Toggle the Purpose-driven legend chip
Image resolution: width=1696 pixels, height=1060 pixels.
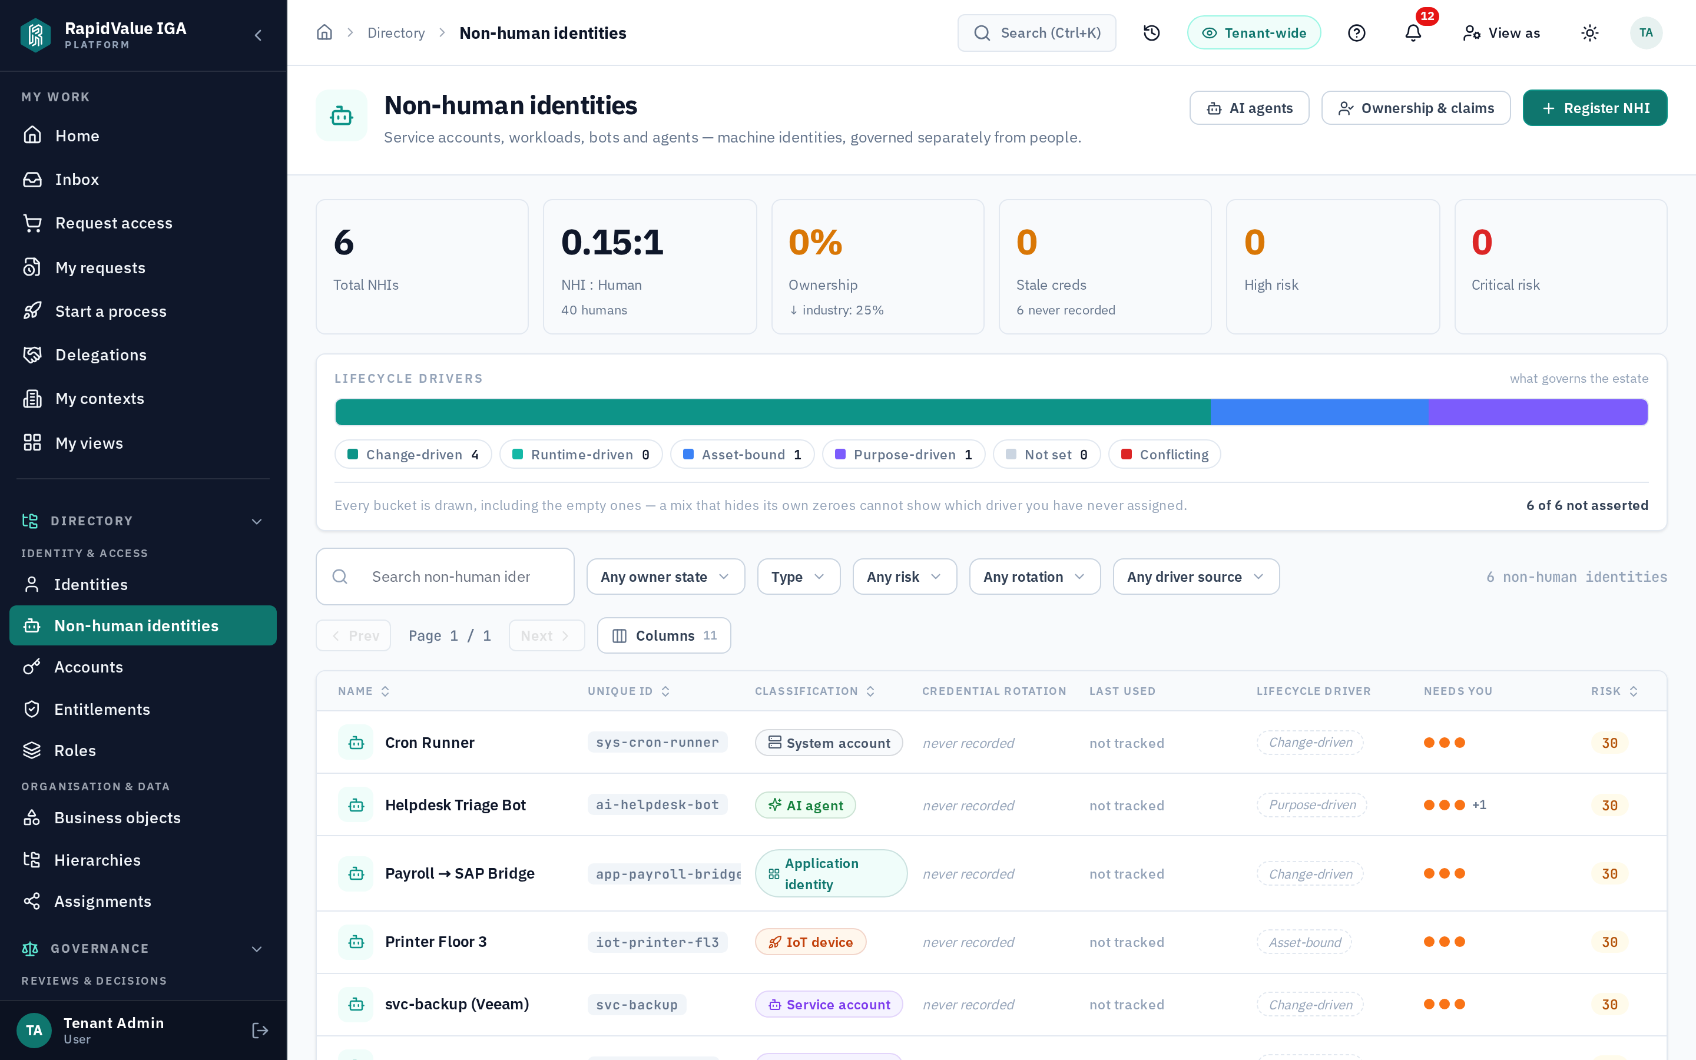903,454
